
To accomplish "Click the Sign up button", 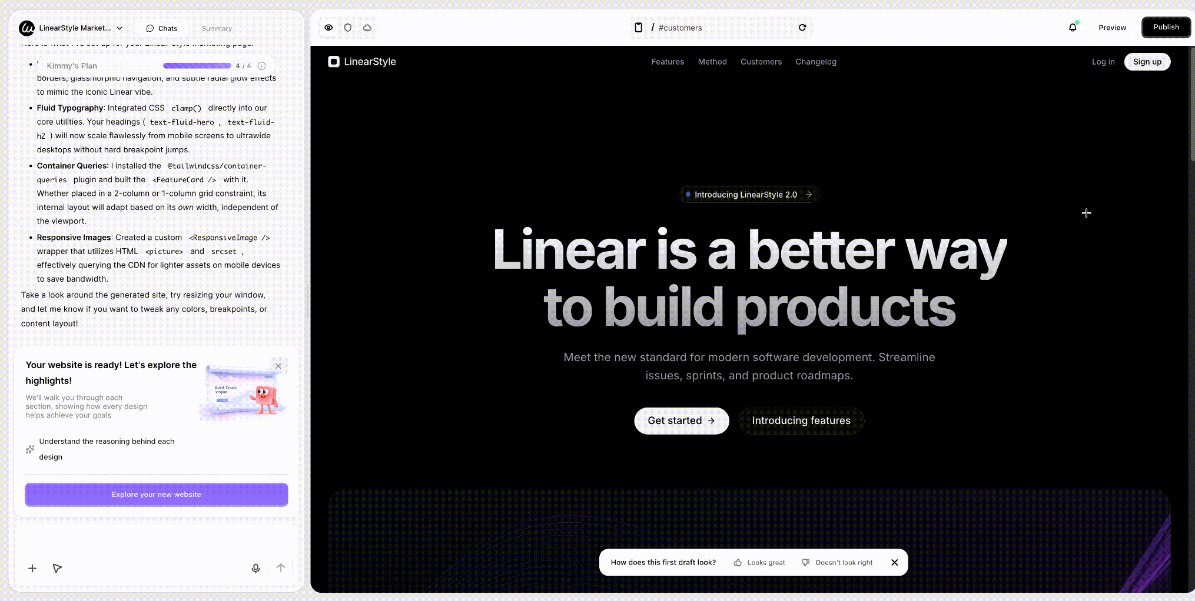I will pos(1147,62).
